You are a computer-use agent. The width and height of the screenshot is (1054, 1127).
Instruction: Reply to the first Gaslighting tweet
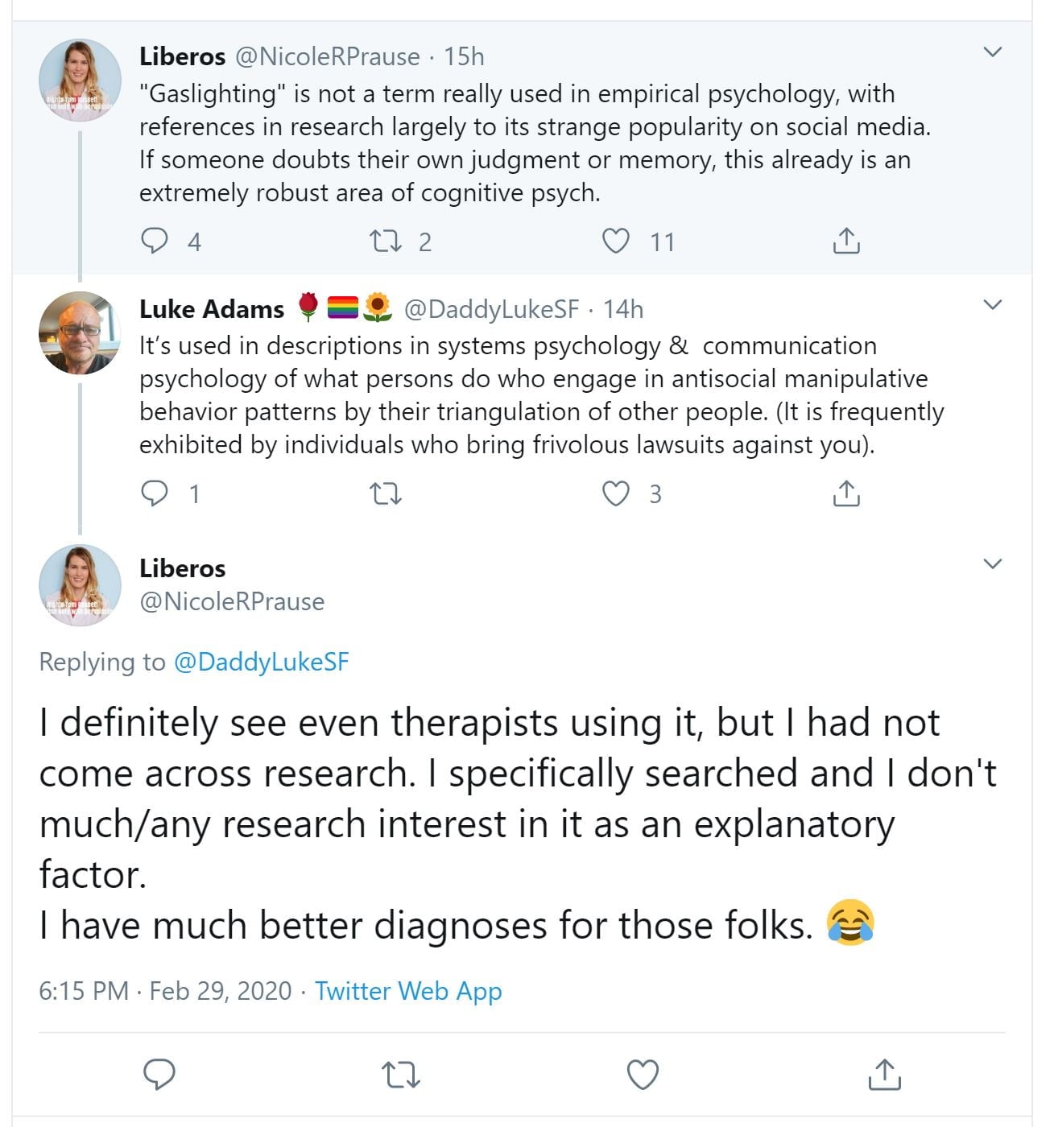[x=155, y=241]
